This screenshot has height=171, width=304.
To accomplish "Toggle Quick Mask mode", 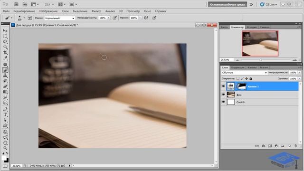I will [5, 166].
